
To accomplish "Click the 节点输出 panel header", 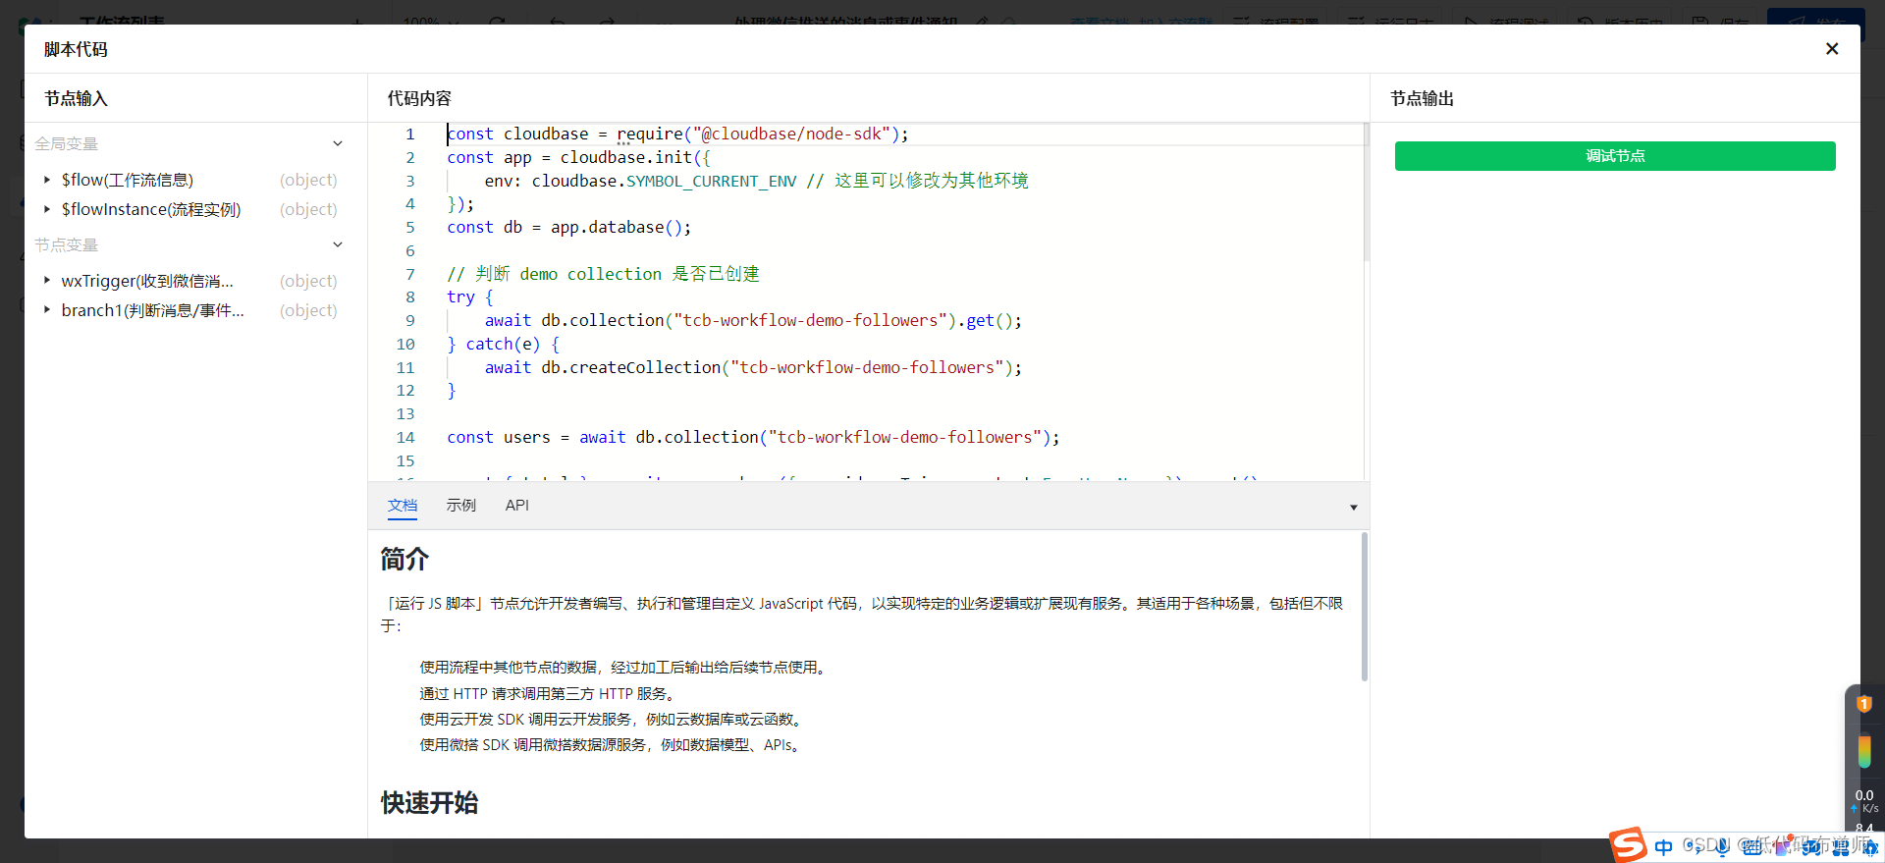I will click(x=1422, y=98).
